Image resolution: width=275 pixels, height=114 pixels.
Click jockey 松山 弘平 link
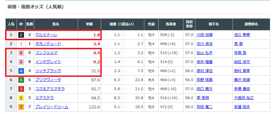pyautogui.click(x=205, y=53)
